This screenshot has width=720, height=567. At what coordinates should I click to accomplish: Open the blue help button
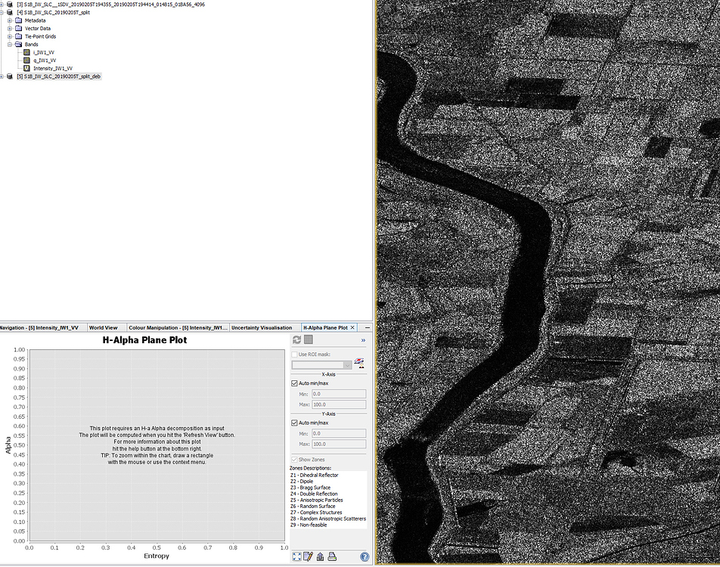coord(365,556)
